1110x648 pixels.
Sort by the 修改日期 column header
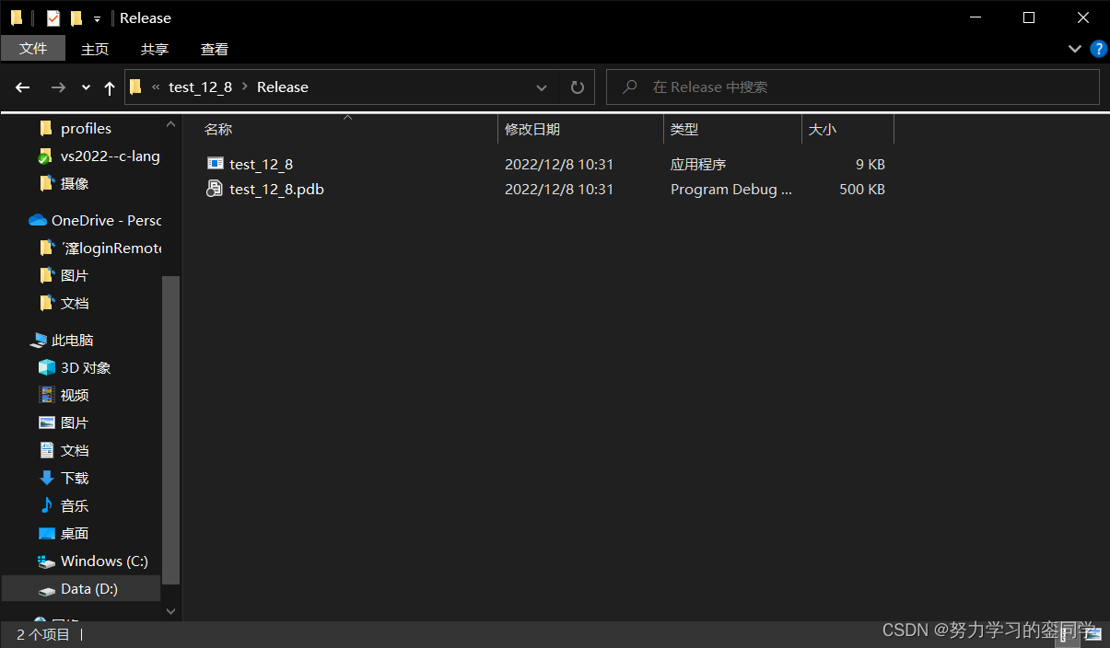(532, 130)
